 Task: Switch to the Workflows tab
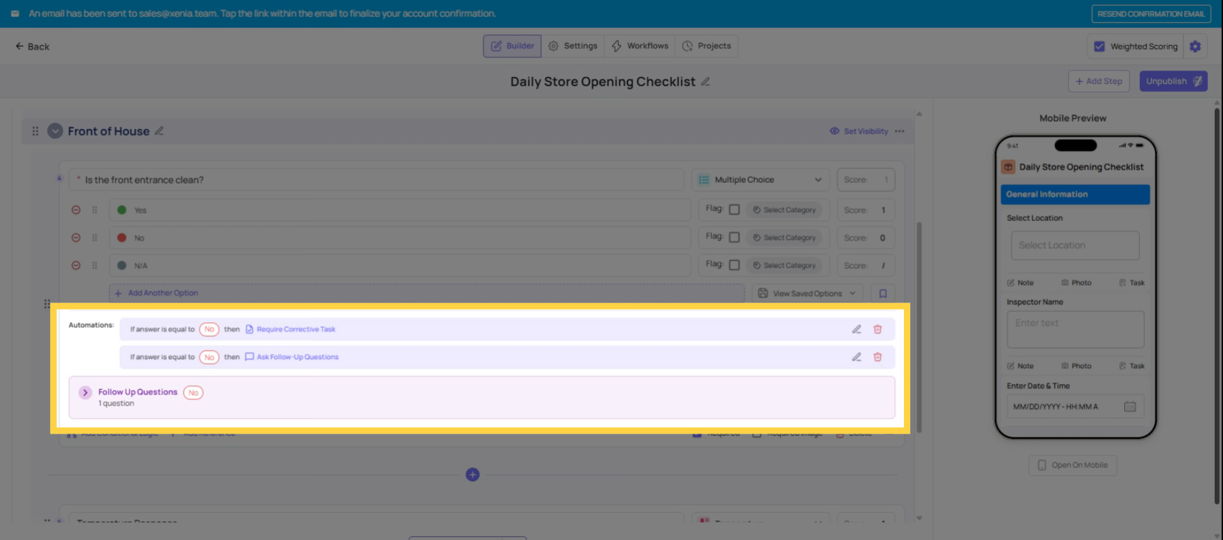click(640, 46)
